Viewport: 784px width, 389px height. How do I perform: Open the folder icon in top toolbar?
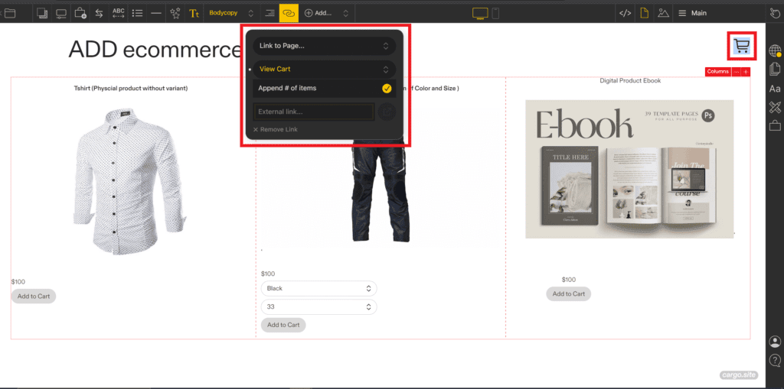[9, 14]
